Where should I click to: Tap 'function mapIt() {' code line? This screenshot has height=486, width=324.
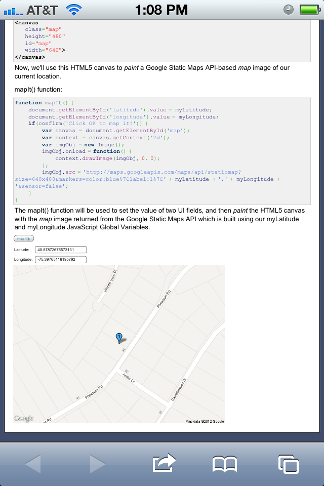pyautogui.click(x=45, y=103)
